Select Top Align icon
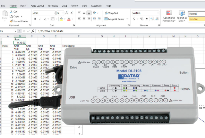This screenshot has height=138, width=205. click(x=79, y=13)
